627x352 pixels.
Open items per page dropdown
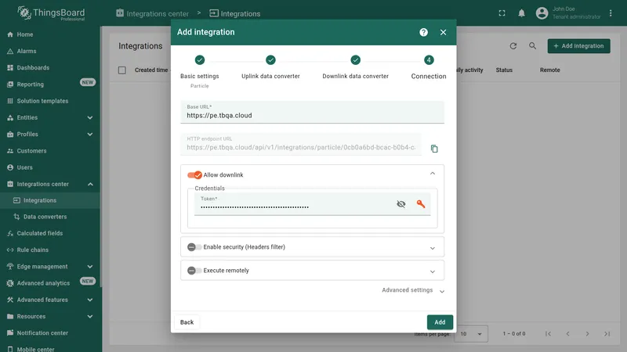472,334
